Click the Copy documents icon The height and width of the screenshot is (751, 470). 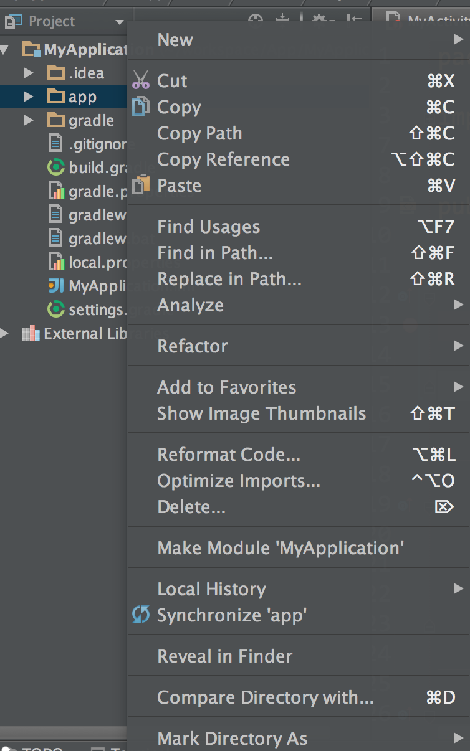coord(141,106)
